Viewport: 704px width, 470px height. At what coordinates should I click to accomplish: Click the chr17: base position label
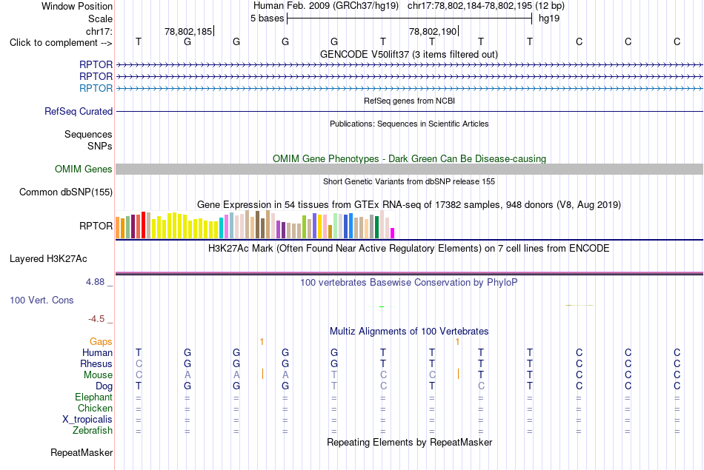tap(99, 31)
